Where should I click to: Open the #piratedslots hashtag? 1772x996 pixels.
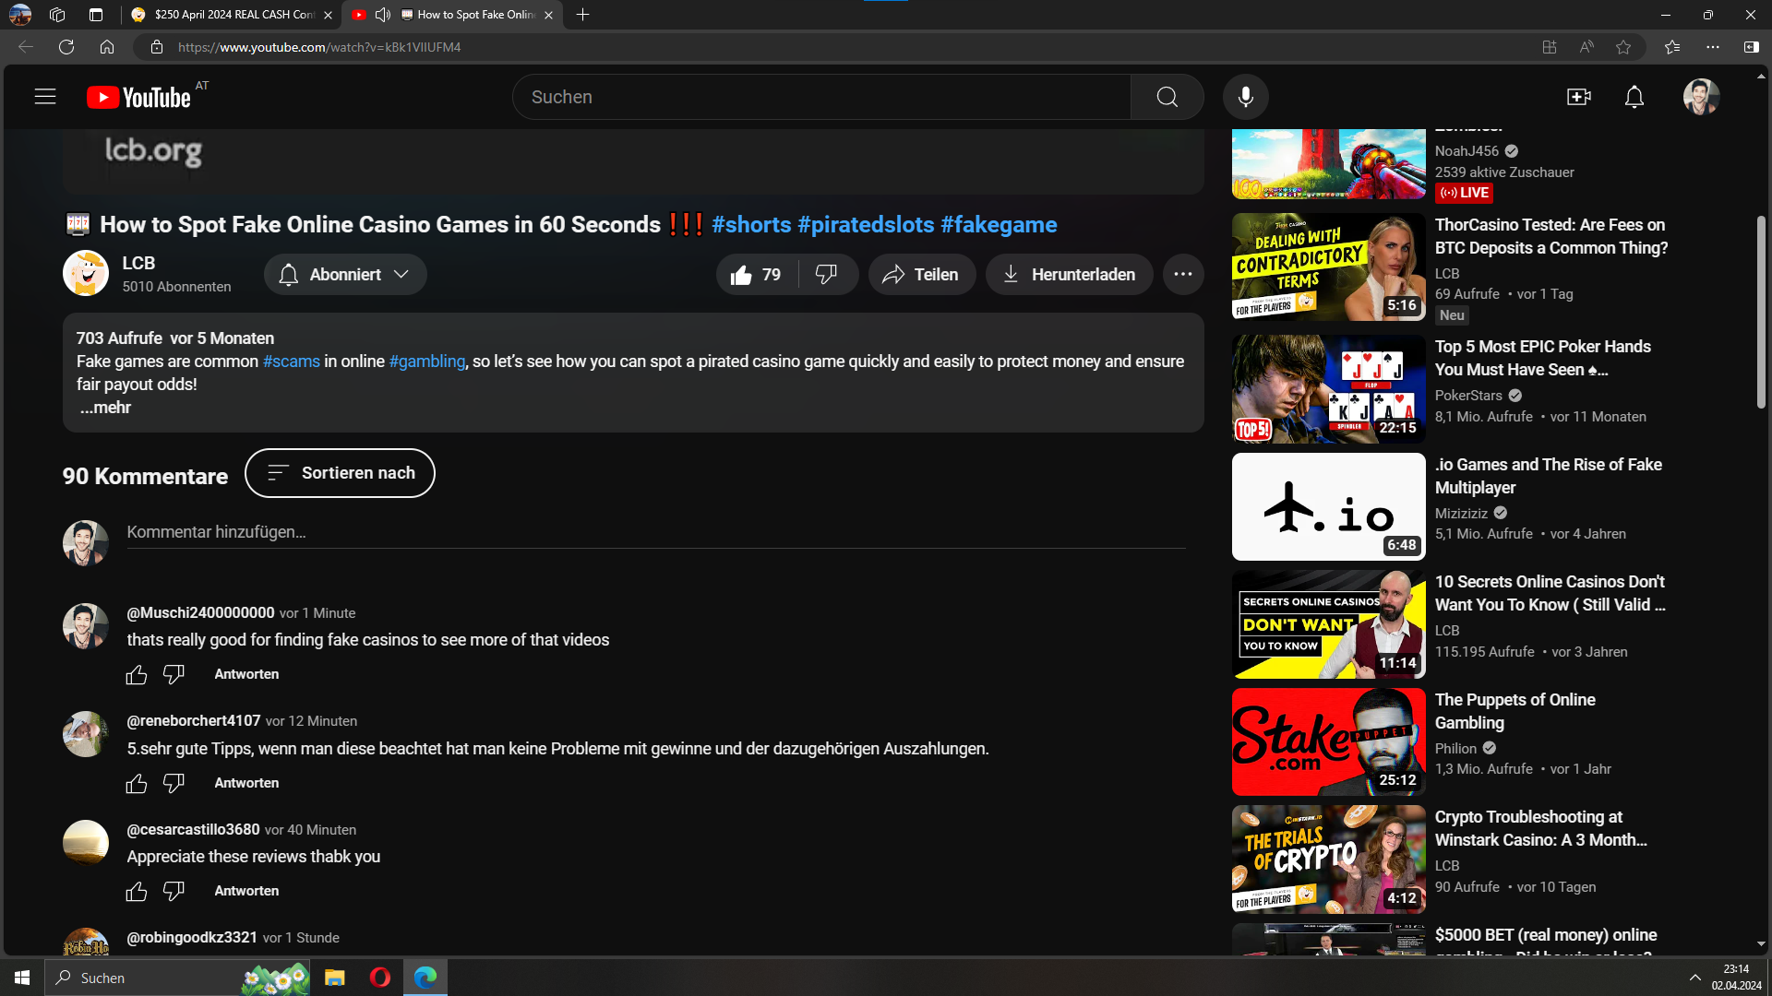(866, 225)
